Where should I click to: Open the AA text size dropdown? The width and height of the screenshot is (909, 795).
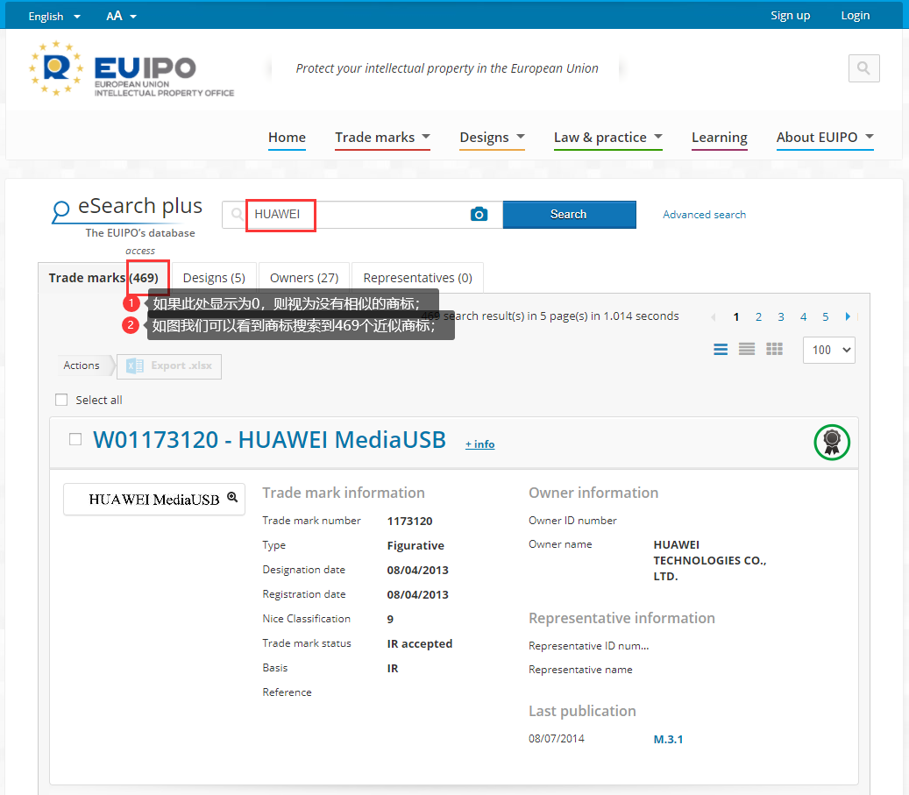pos(121,17)
